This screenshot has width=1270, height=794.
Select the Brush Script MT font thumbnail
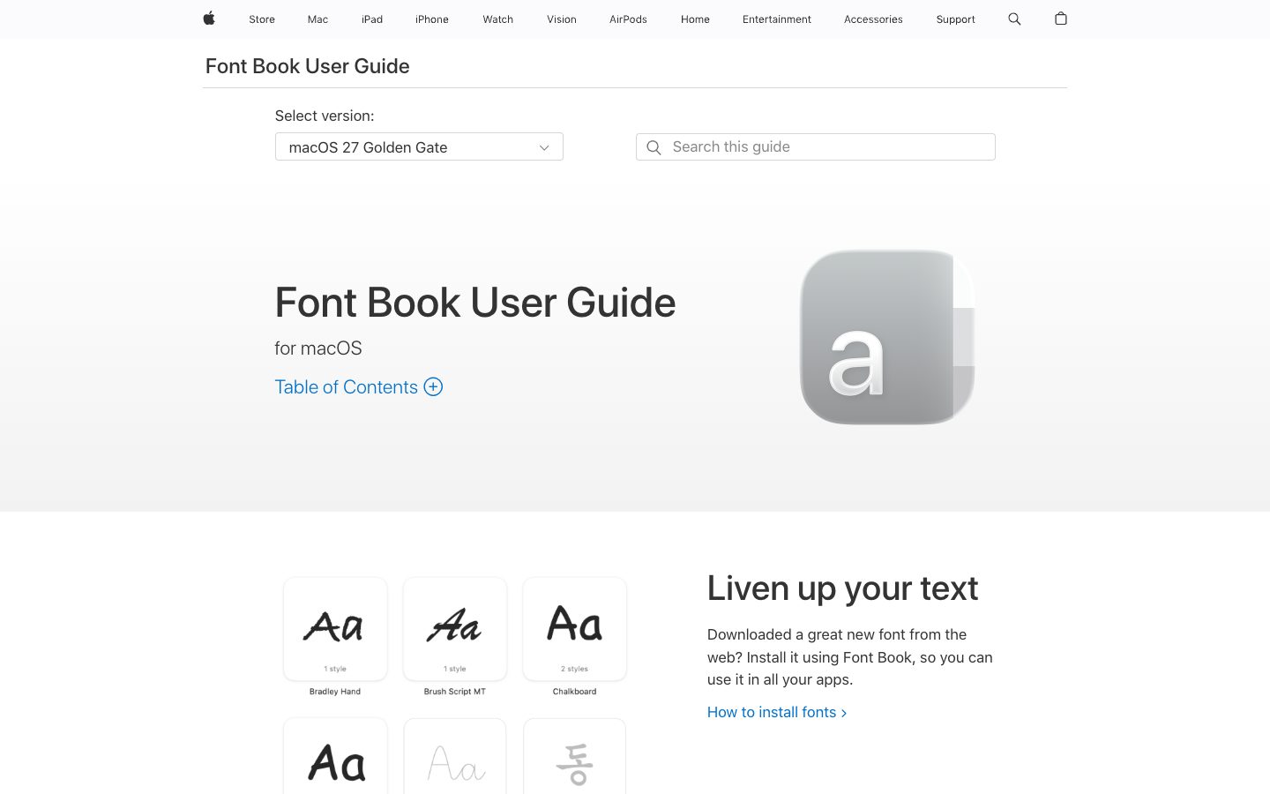click(x=455, y=629)
